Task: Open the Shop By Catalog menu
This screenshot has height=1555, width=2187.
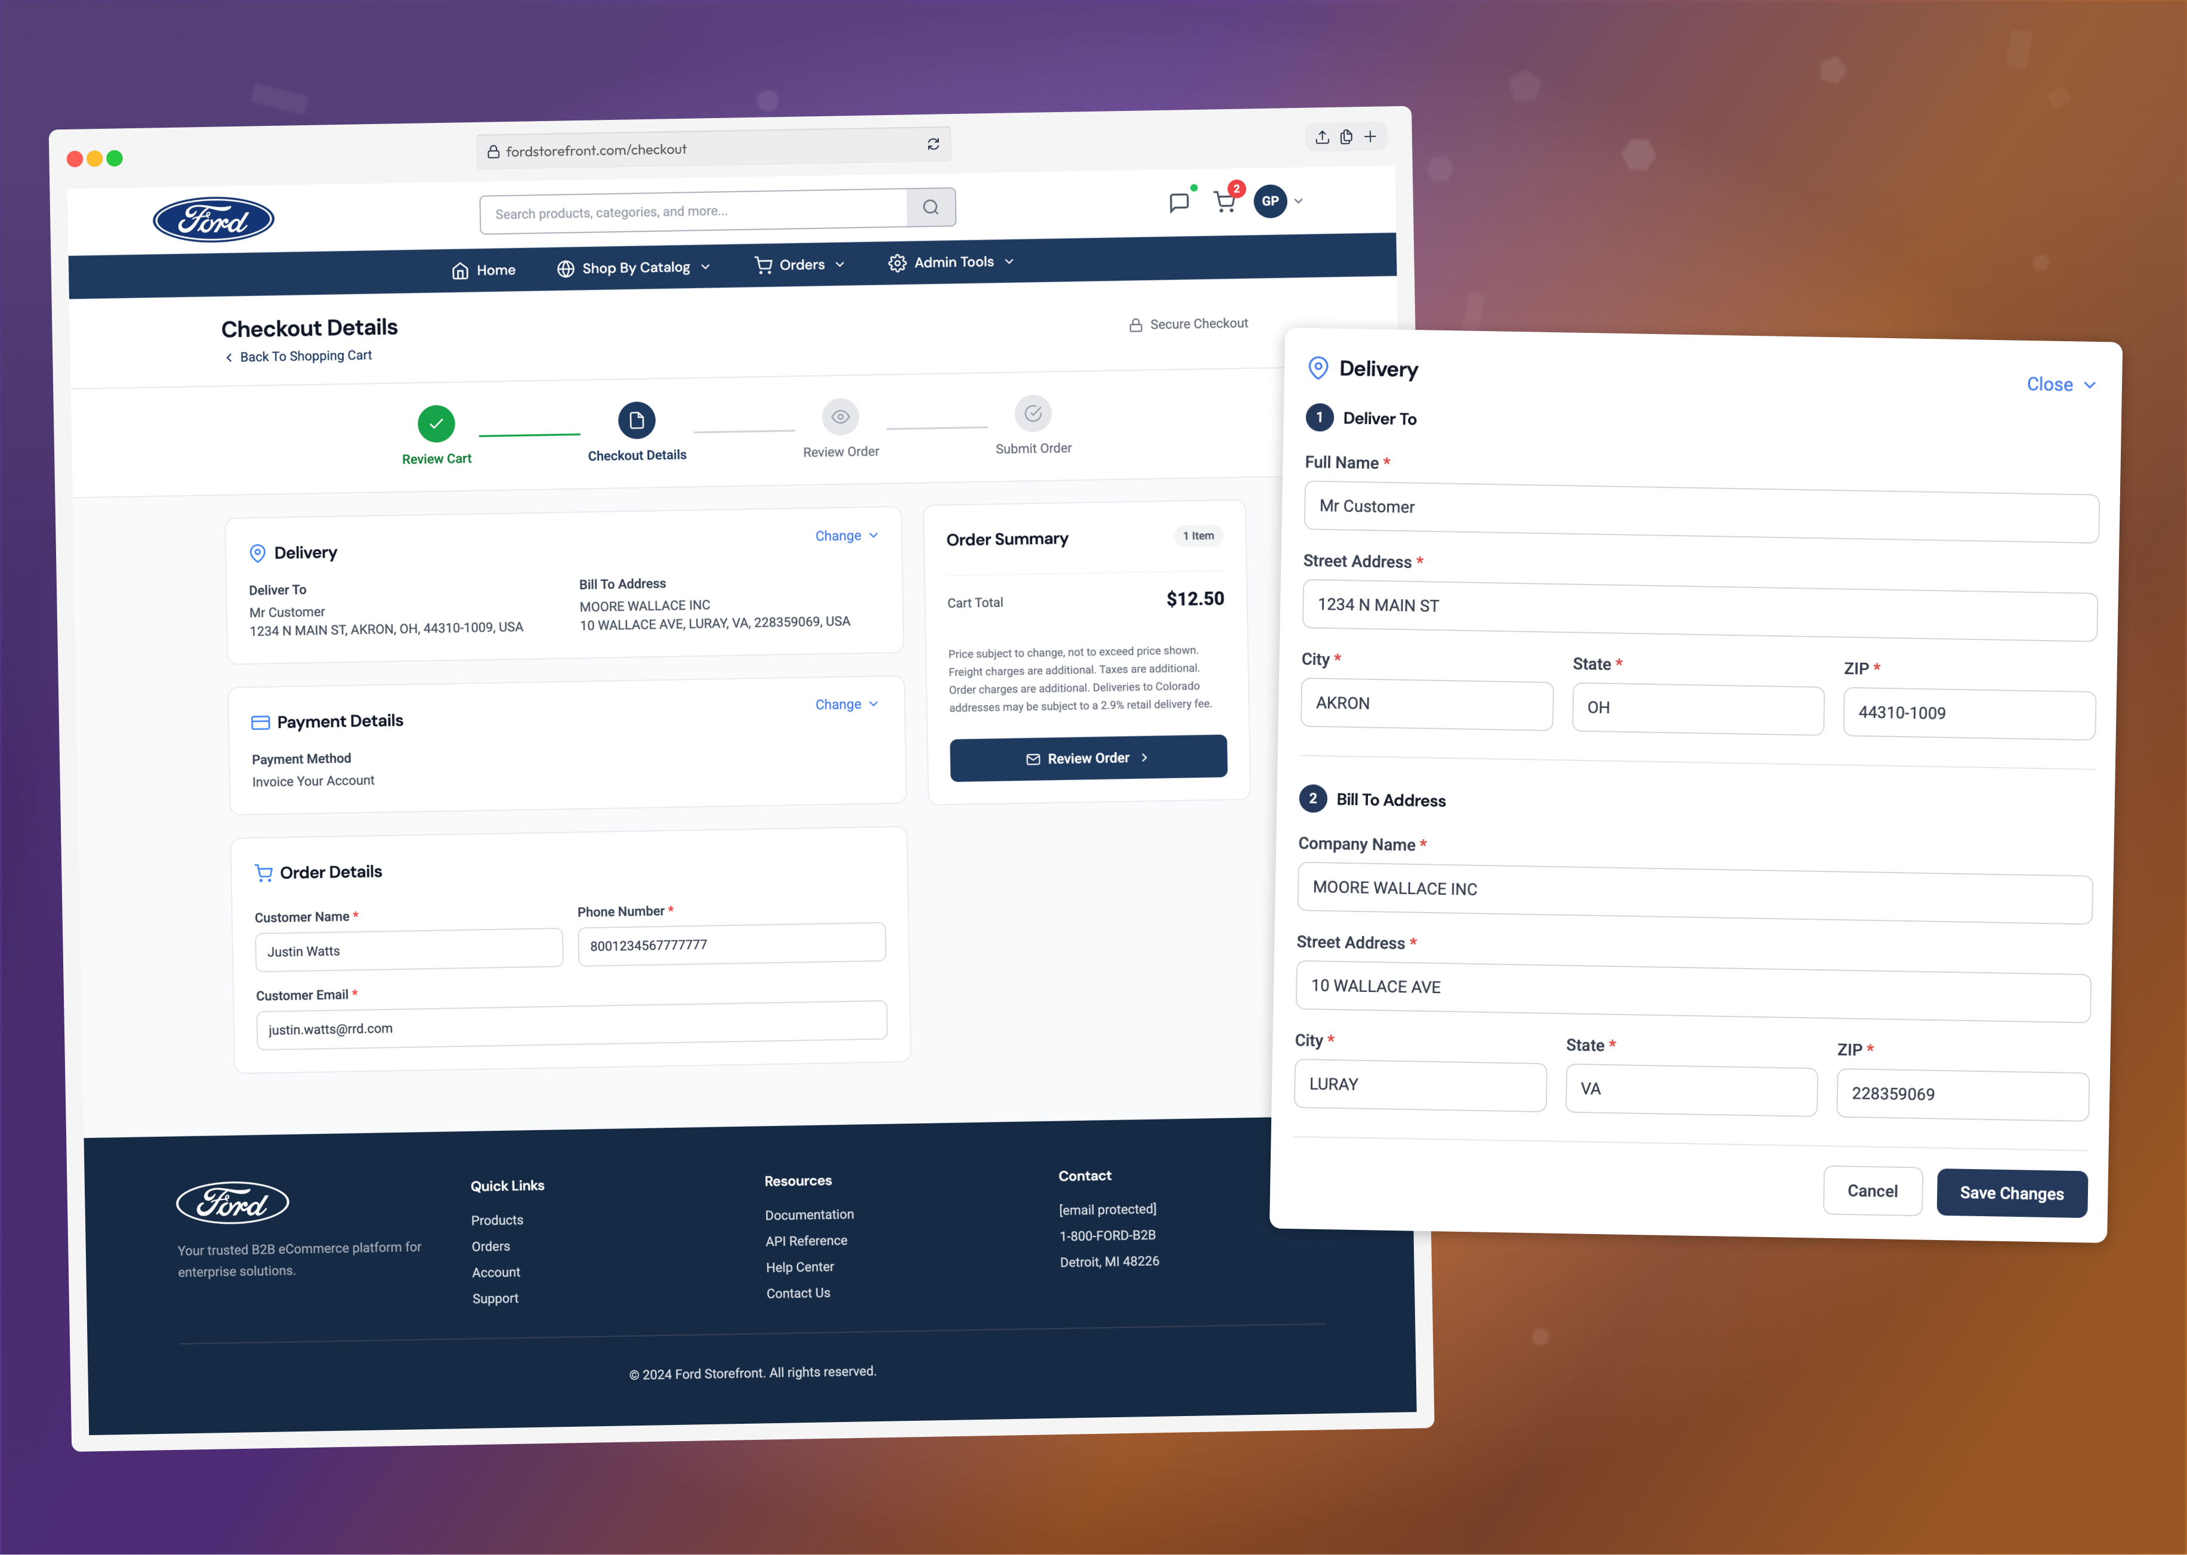Action: click(634, 268)
